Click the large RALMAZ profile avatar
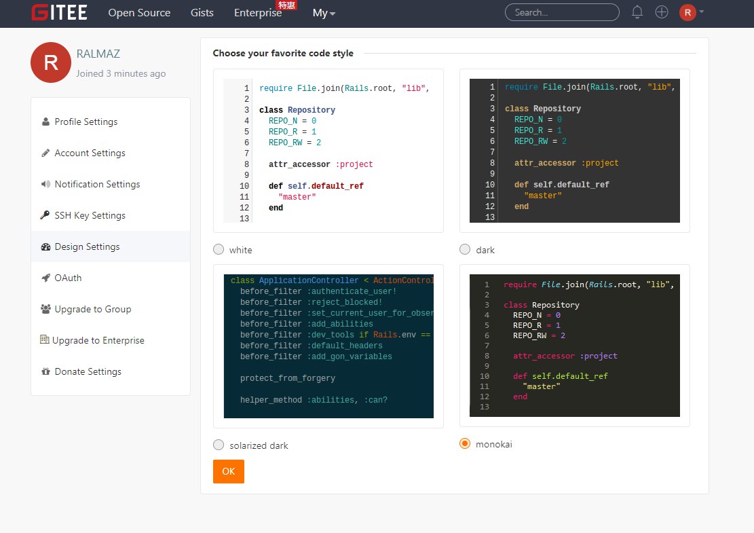The width and height of the screenshot is (754, 533). coord(51,62)
